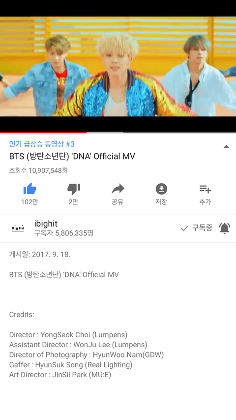Screen dimensions: 236x420
Task: Toggle the notification bell for ibighit
Action: 225,228
